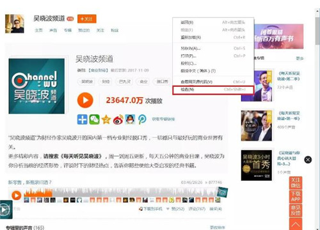Click the VIP badge beside the channel name
Viewport: 320px width, 230px height.
pos(70,19)
